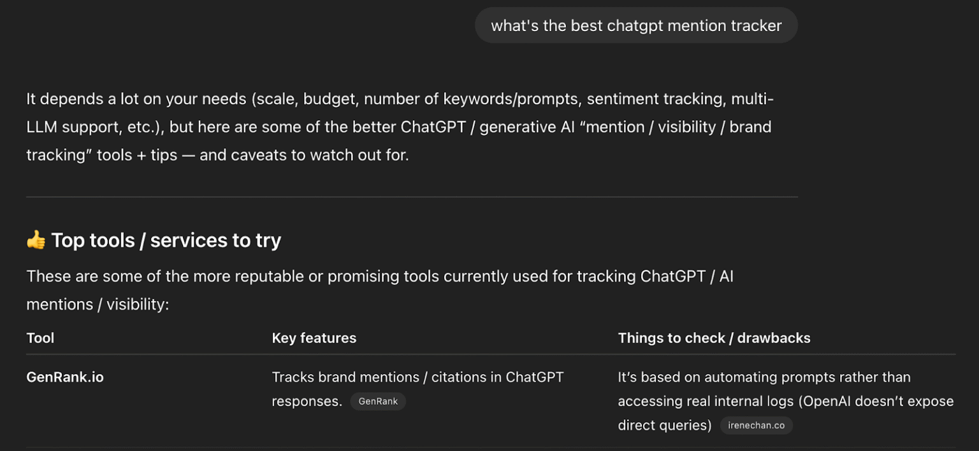Click the horizontal divider above the heading
The height and width of the screenshot is (451, 979).
pyautogui.click(x=412, y=197)
